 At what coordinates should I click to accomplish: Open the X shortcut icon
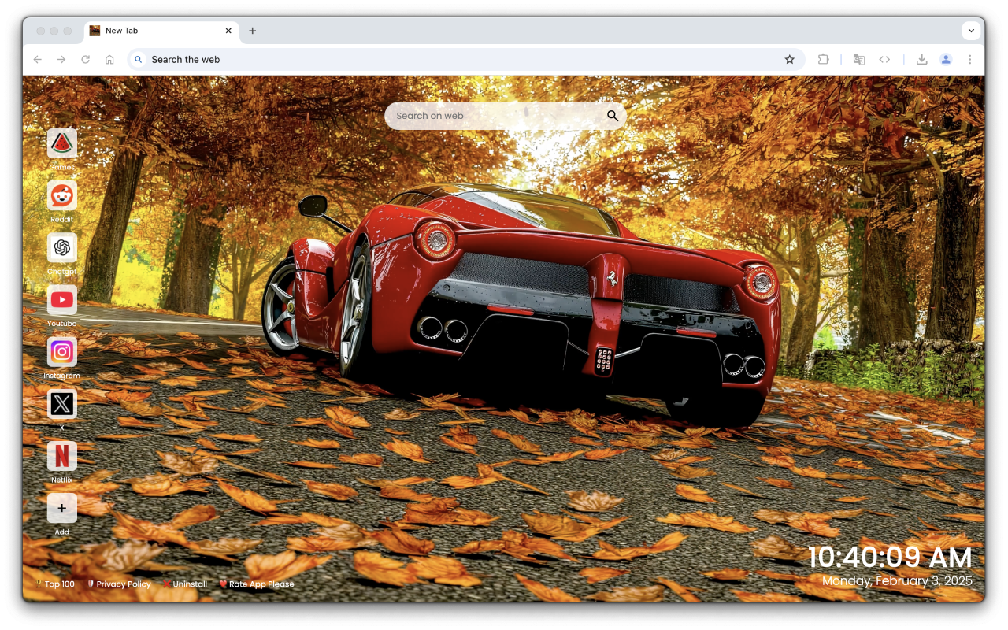[x=62, y=404]
